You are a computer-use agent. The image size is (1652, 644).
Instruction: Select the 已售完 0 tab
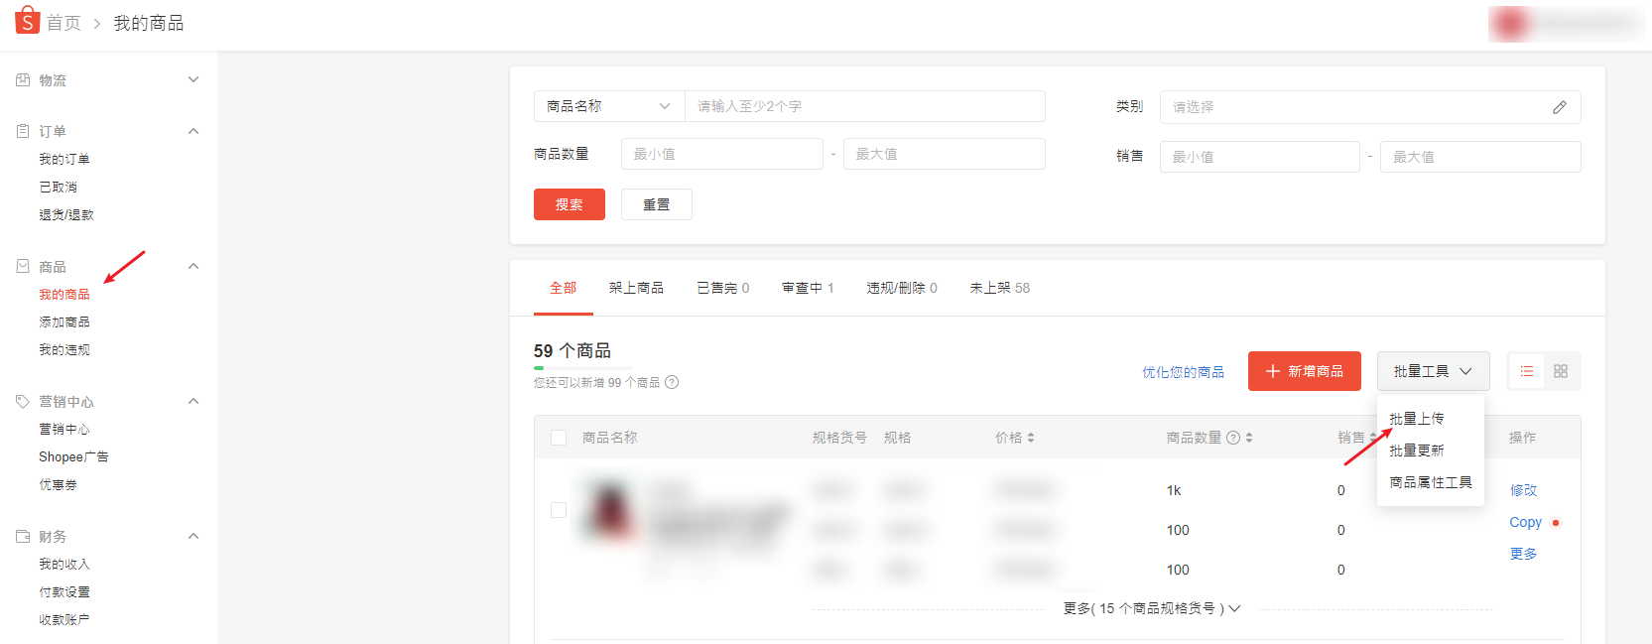pyautogui.click(x=723, y=288)
